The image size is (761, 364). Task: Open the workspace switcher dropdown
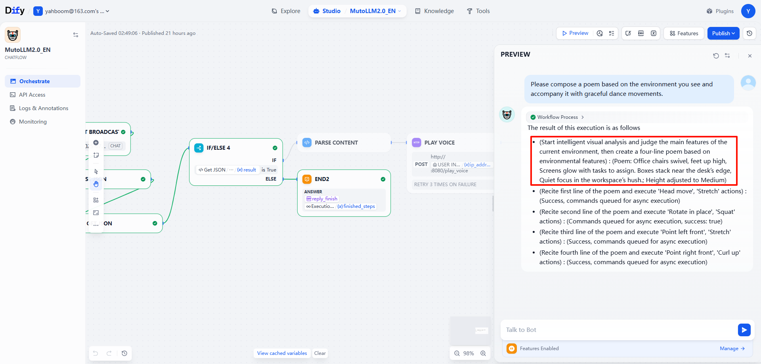click(72, 11)
